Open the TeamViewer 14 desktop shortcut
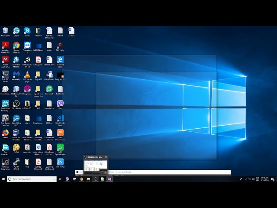The height and width of the screenshot is (208, 277). [27, 47]
